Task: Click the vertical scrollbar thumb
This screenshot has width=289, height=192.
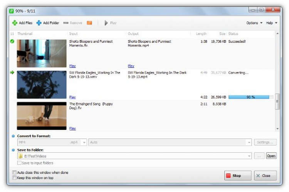Action: click(x=277, y=101)
